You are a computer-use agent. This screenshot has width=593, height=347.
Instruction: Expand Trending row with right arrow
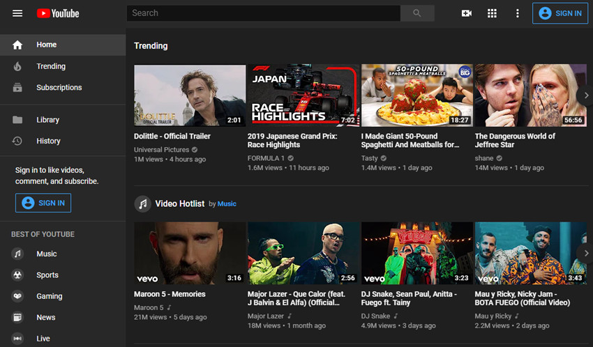pyautogui.click(x=586, y=95)
